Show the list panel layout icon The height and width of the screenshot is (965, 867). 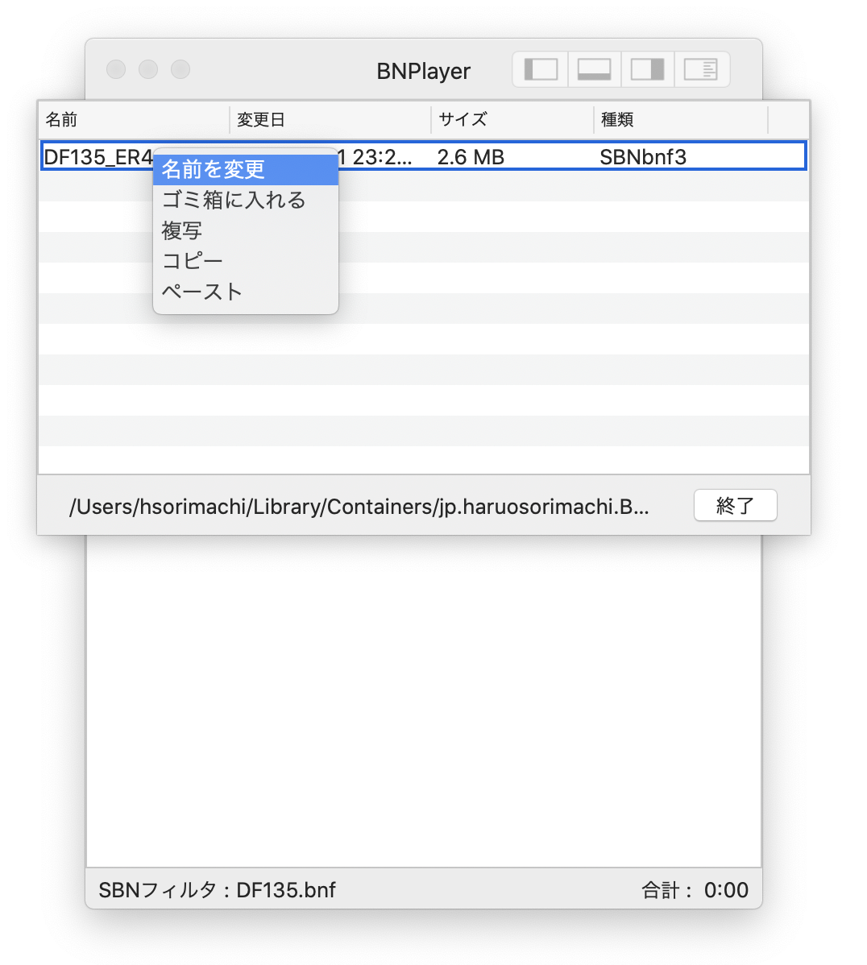pos(701,69)
